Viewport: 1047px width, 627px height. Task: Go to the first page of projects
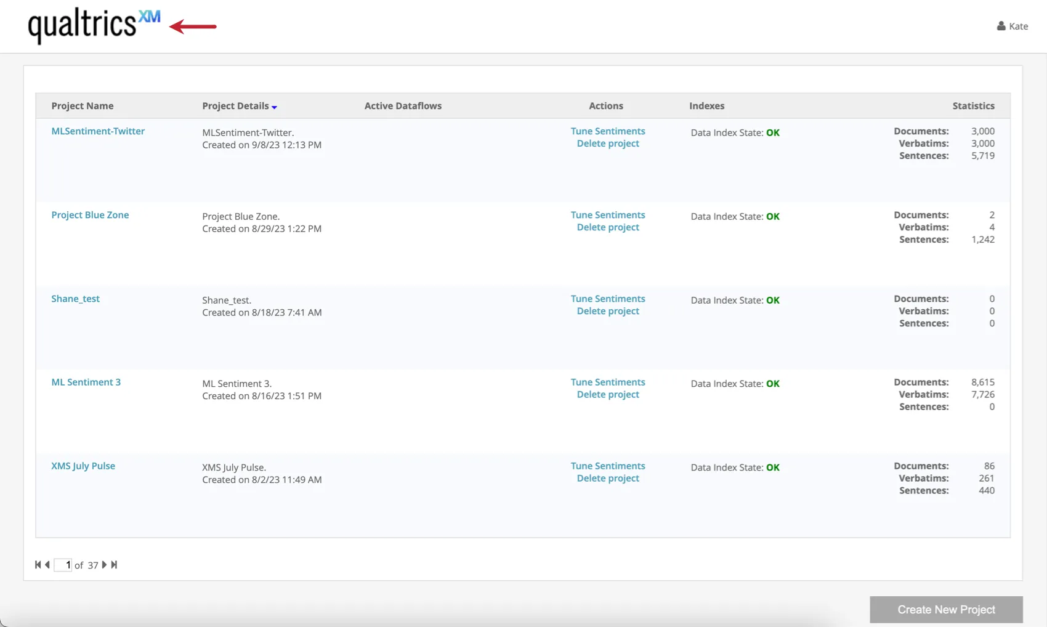38,565
